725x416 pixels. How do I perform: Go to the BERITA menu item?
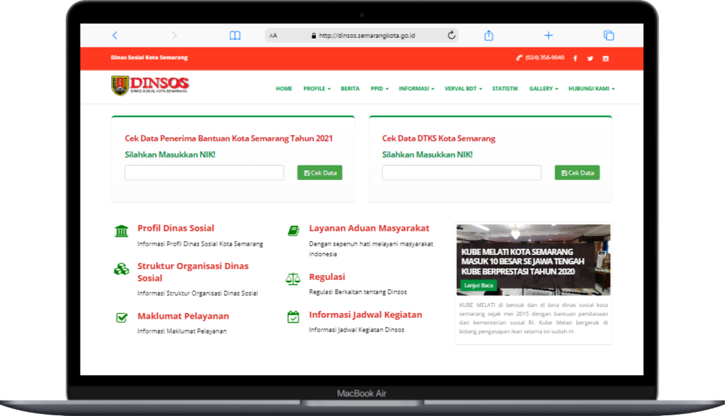350,89
